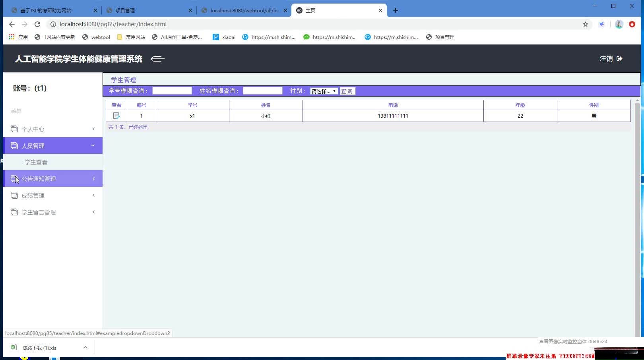Screen dimensions: 644x360
Task: Click the 编号 column header
Action: coord(142,105)
